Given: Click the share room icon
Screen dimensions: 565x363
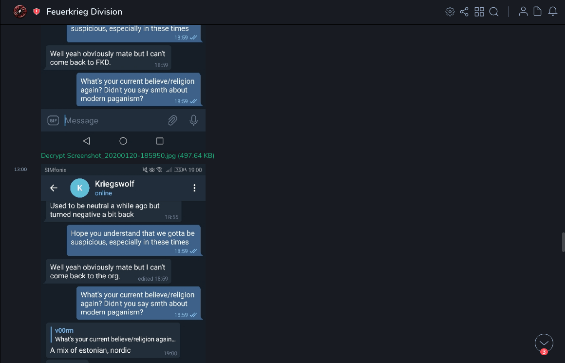Looking at the screenshot, I should click(464, 12).
